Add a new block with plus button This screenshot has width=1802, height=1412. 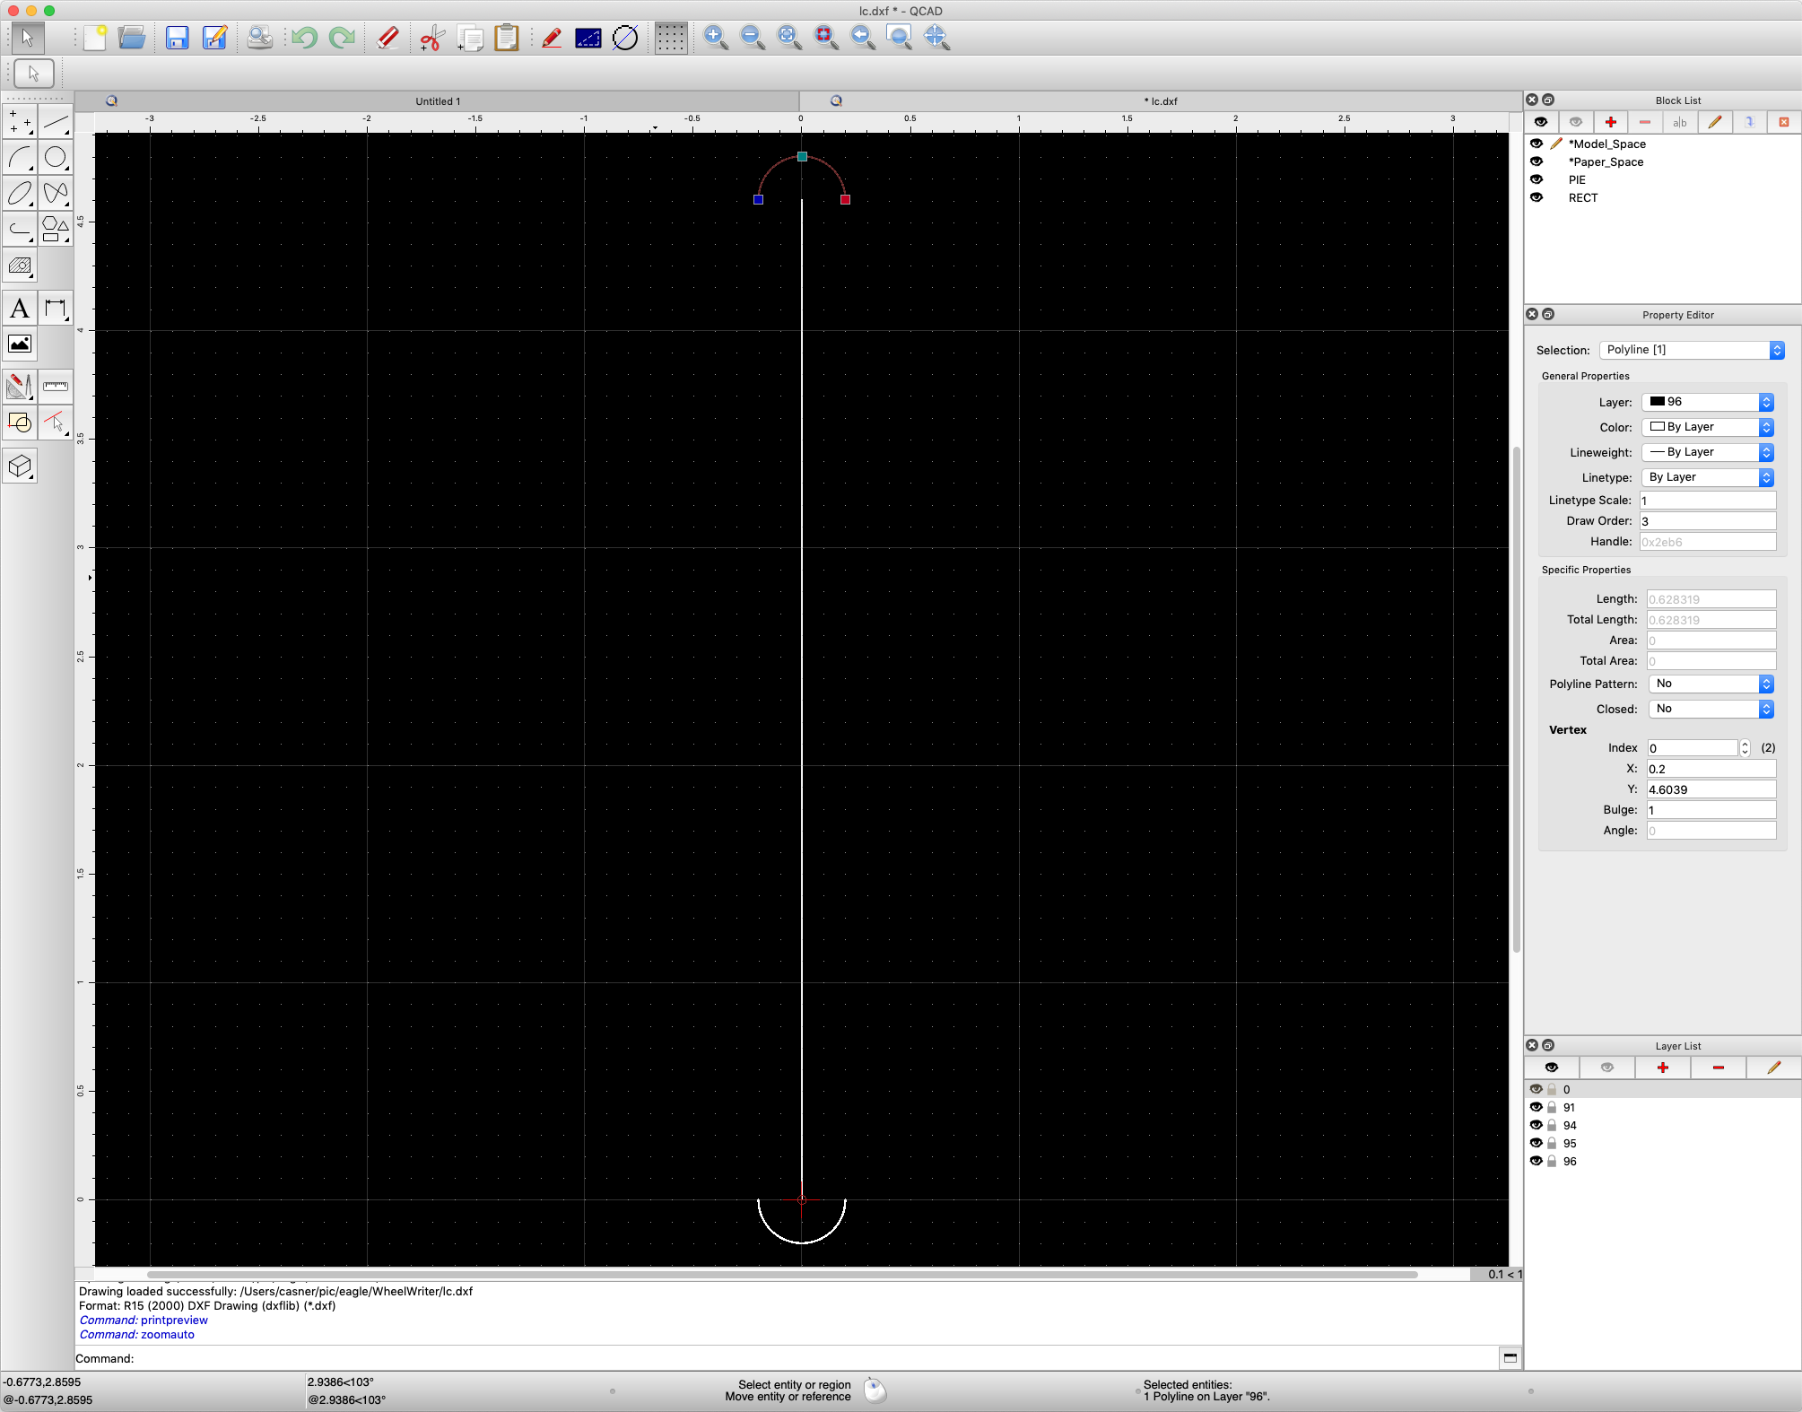point(1610,122)
